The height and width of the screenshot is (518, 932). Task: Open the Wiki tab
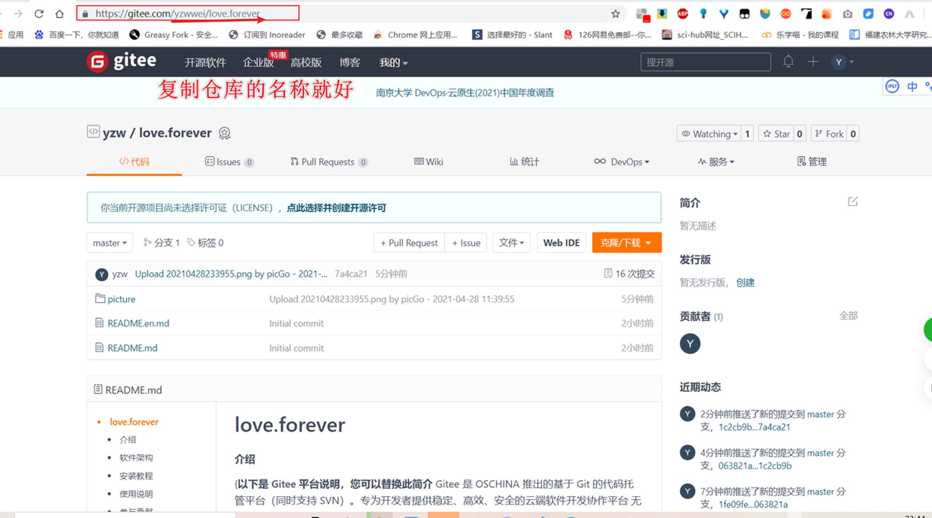click(x=429, y=162)
